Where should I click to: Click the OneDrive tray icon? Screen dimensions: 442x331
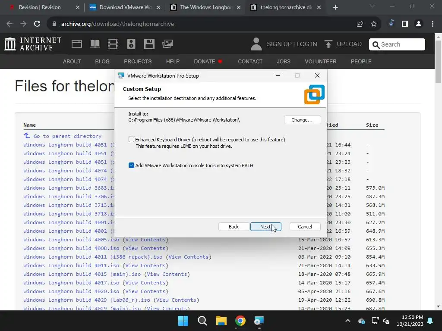click(362, 321)
